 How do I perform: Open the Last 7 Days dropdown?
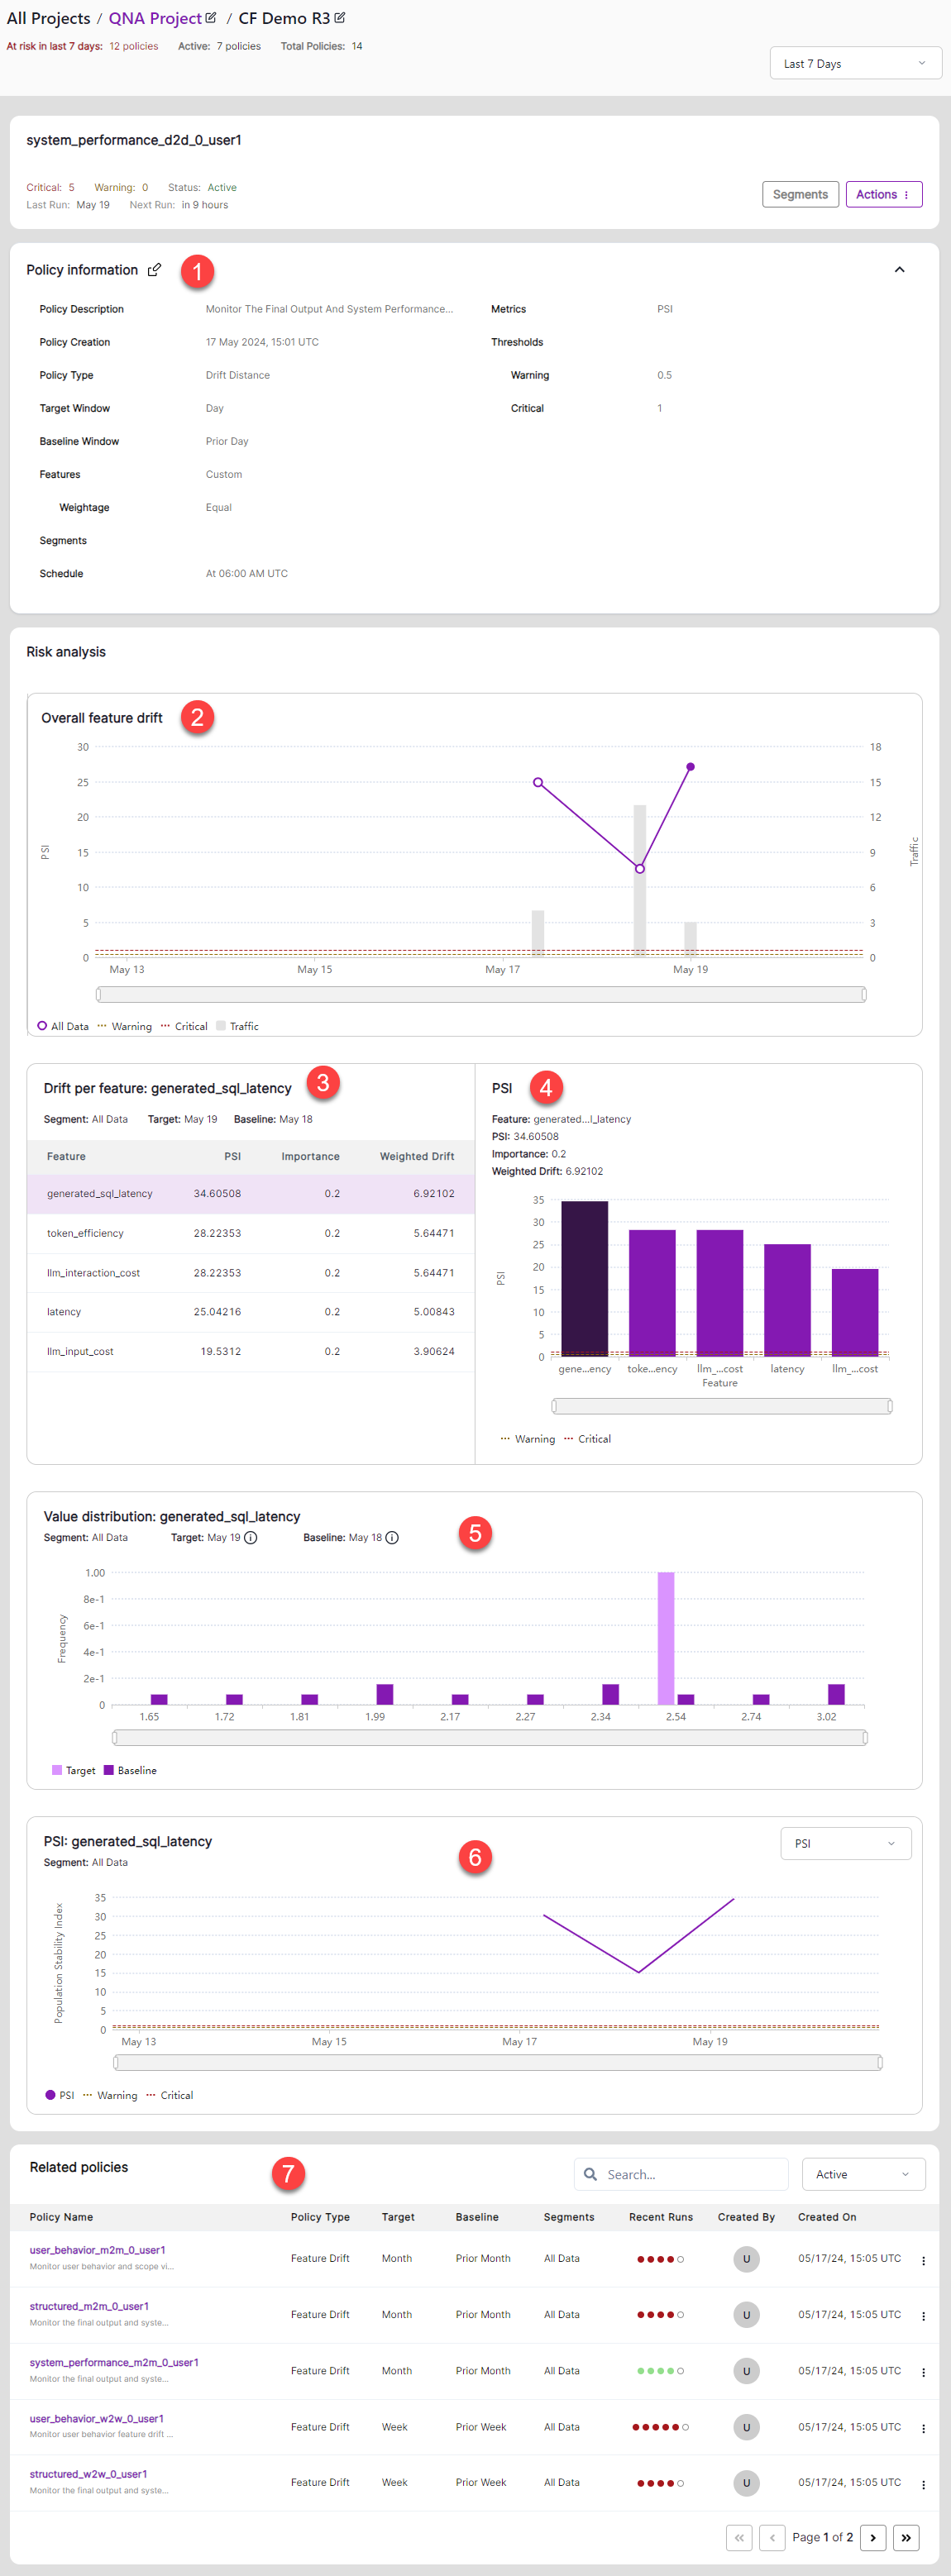854,64
